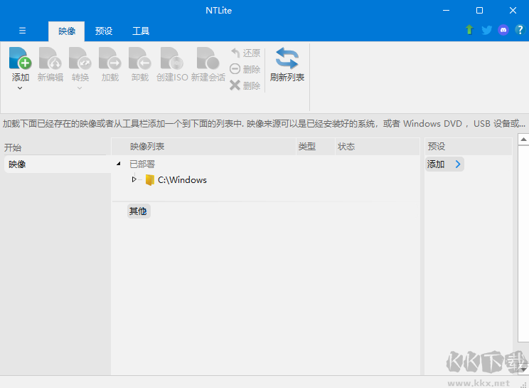Click the 删除 icon with minus circle
Viewport: 529px width, 388px height.
235,69
